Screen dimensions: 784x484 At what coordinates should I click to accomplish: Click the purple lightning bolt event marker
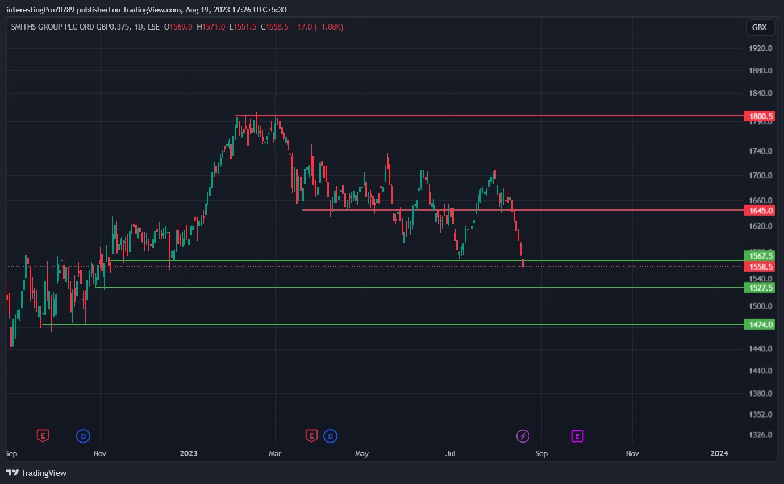[523, 436]
